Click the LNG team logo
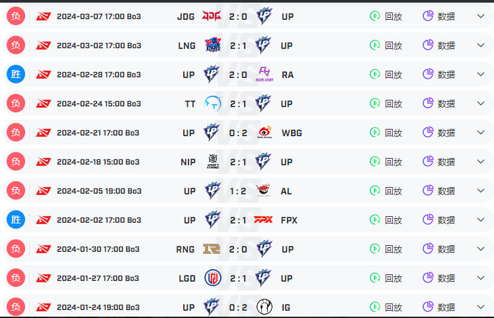Viewport: 494px width, 318px height. pos(213,45)
